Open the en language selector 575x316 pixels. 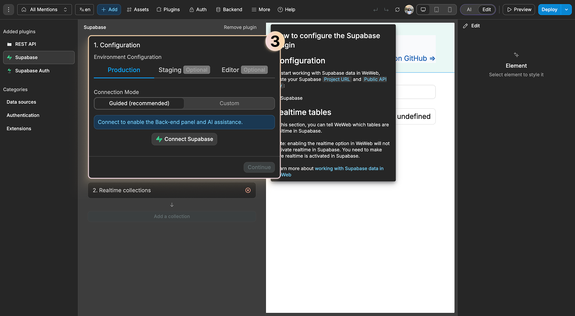84,9
